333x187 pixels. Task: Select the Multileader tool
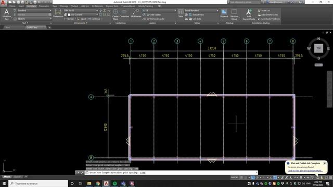coord(136,14)
